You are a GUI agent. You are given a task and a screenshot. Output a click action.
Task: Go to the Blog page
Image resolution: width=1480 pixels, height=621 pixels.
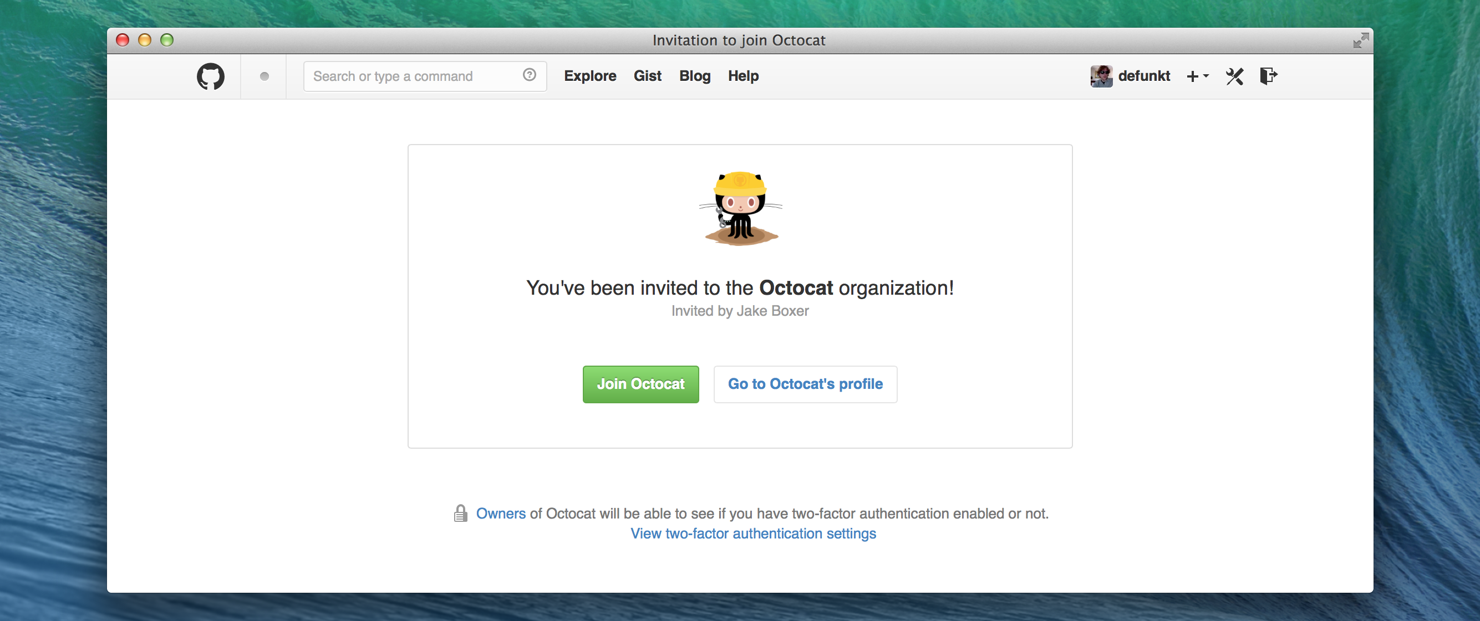click(694, 76)
